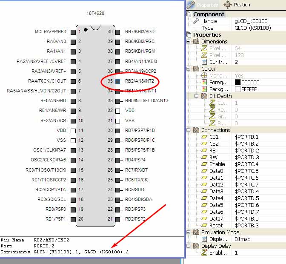Click the Properties wrench icon tab
The width and height of the screenshot is (286, 264).
coord(191,5)
